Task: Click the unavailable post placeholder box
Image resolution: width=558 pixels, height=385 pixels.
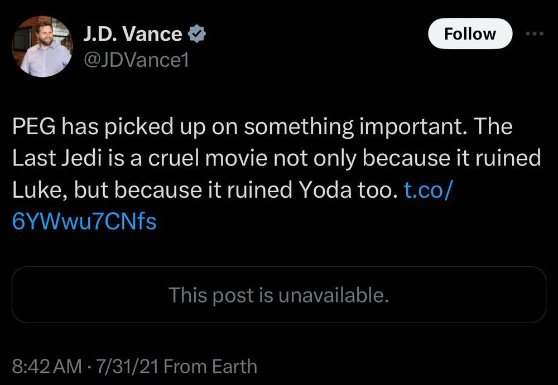Action: (279, 295)
